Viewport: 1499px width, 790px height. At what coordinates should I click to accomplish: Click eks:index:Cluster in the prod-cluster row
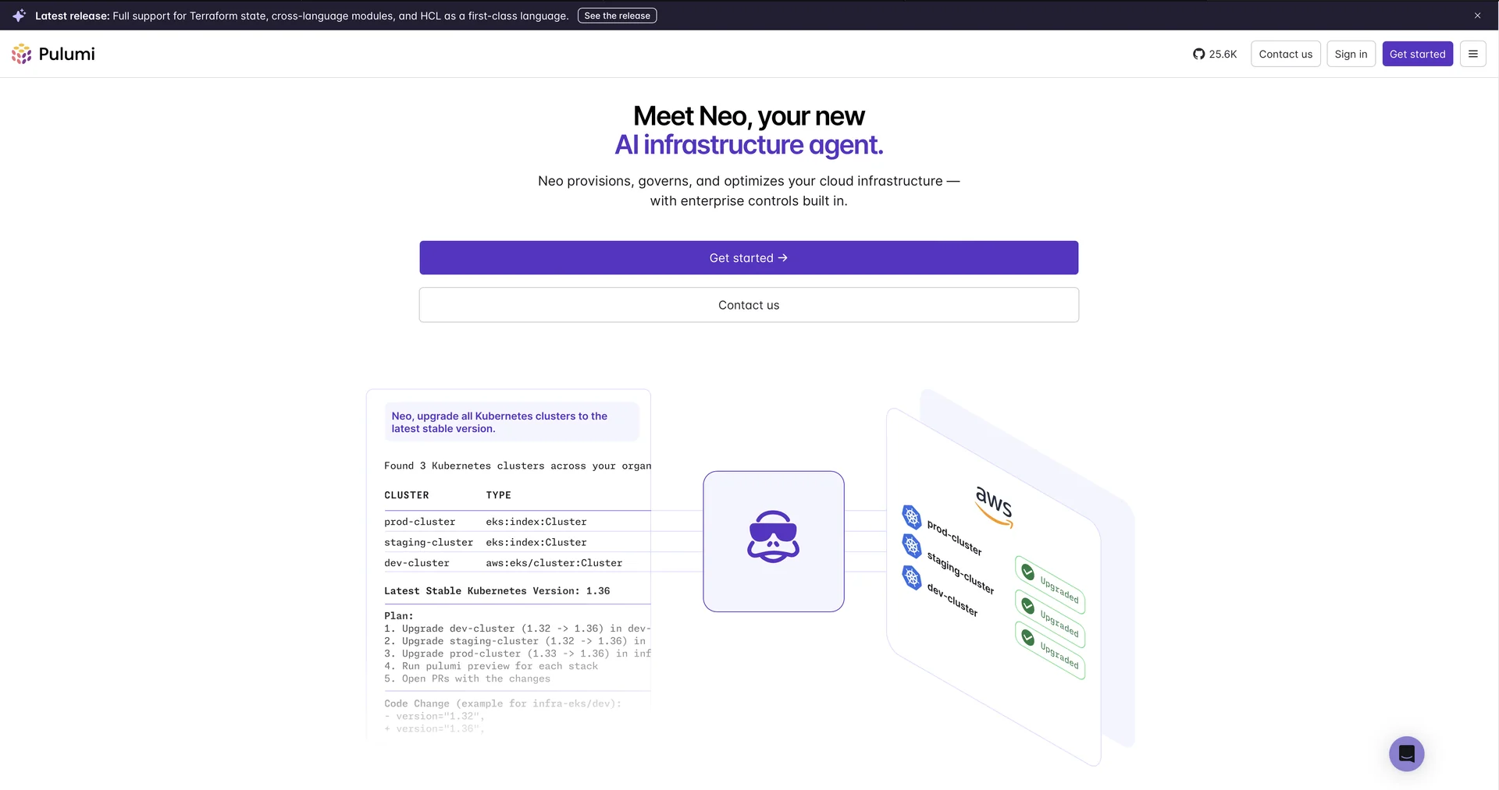(x=536, y=522)
